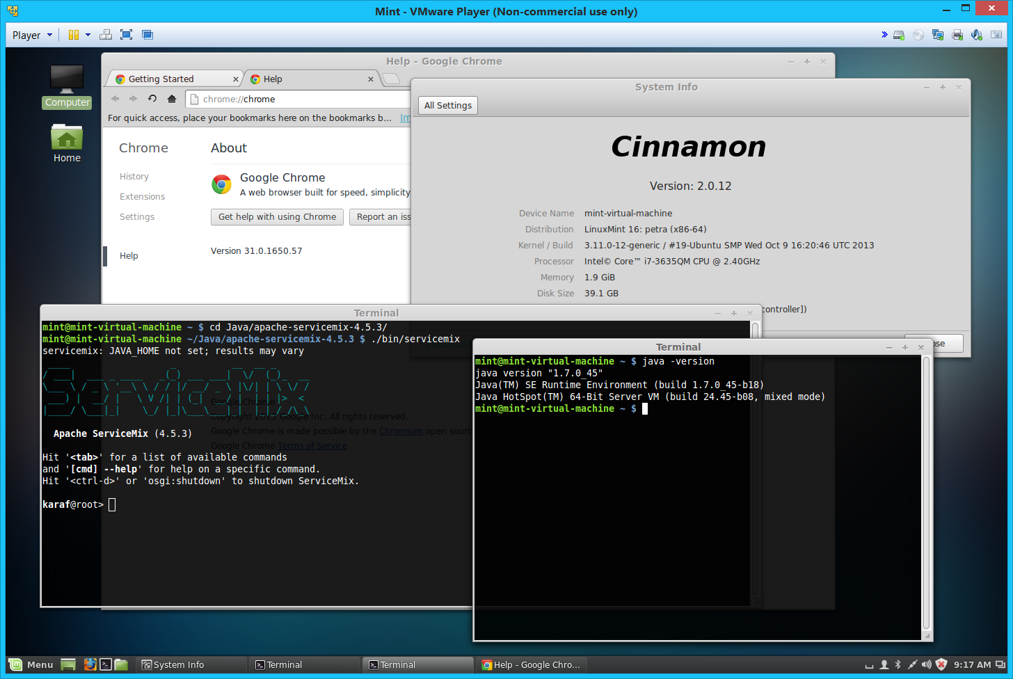The image size is (1013, 679).
Task: Open Extensions in Chrome's sidebar
Action: pyautogui.click(x=143, y=197)
